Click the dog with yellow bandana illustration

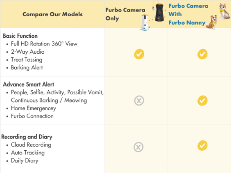coord(212,22)
